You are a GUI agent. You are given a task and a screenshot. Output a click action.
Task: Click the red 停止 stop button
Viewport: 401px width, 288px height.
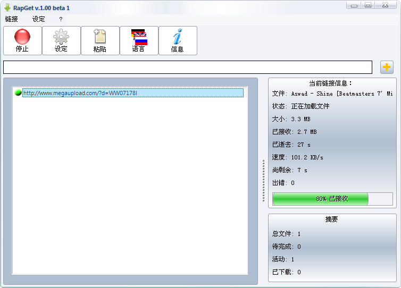[x=22, y=40]
